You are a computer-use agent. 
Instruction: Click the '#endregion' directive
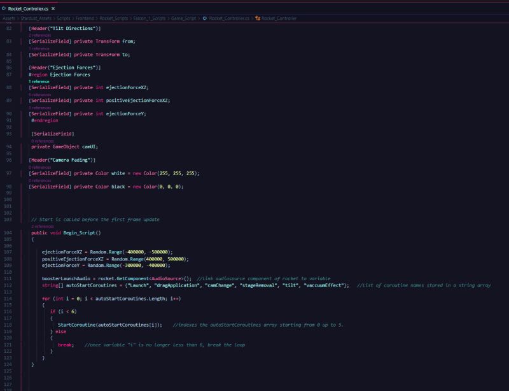[x=45, y=120]
